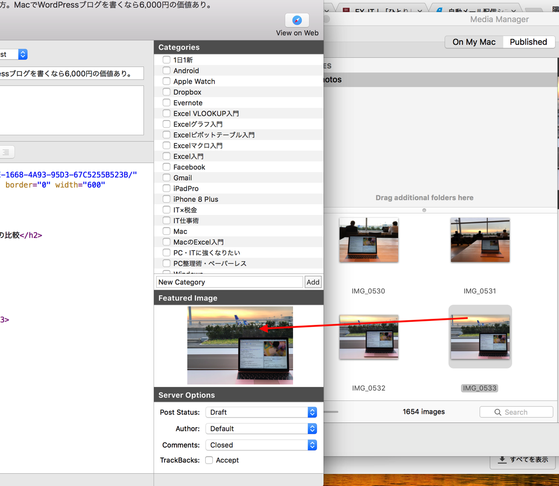559x486 pixels.
Task: Open View on Web compass icon
Action: point(297,20)
